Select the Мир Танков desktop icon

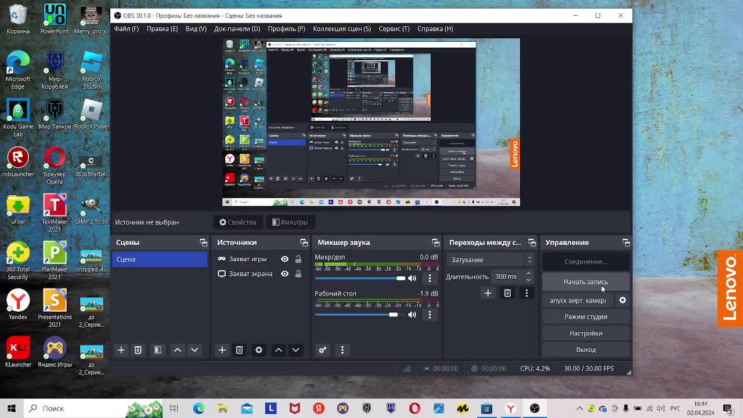55,114
